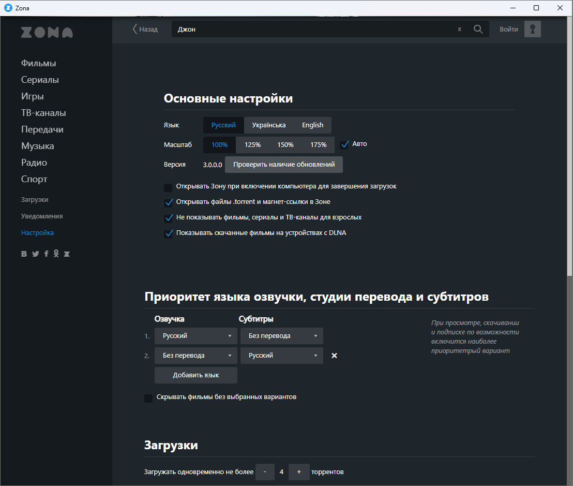Set scale to 125%
This screenshot has height=486, width=573.
click(252, 145)
